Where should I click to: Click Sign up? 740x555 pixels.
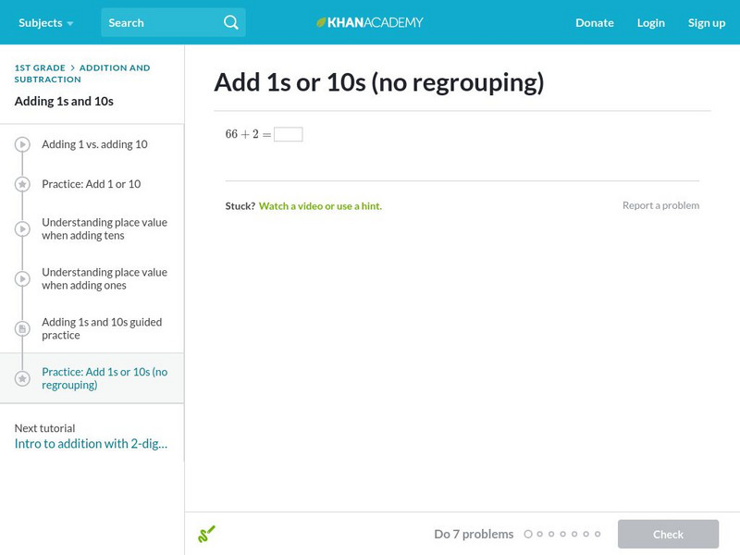click(707, 22)
